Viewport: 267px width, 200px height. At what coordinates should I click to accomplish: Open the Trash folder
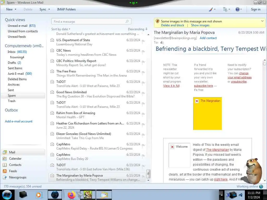pos(11,101)
